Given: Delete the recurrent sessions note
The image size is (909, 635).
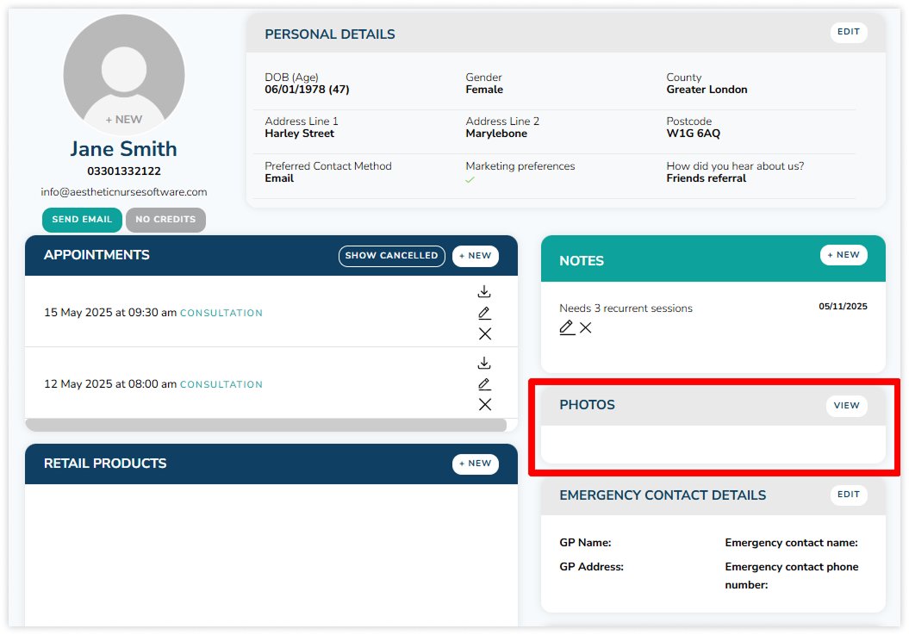Looking at the screenshot, I should (x=586, y=327).
